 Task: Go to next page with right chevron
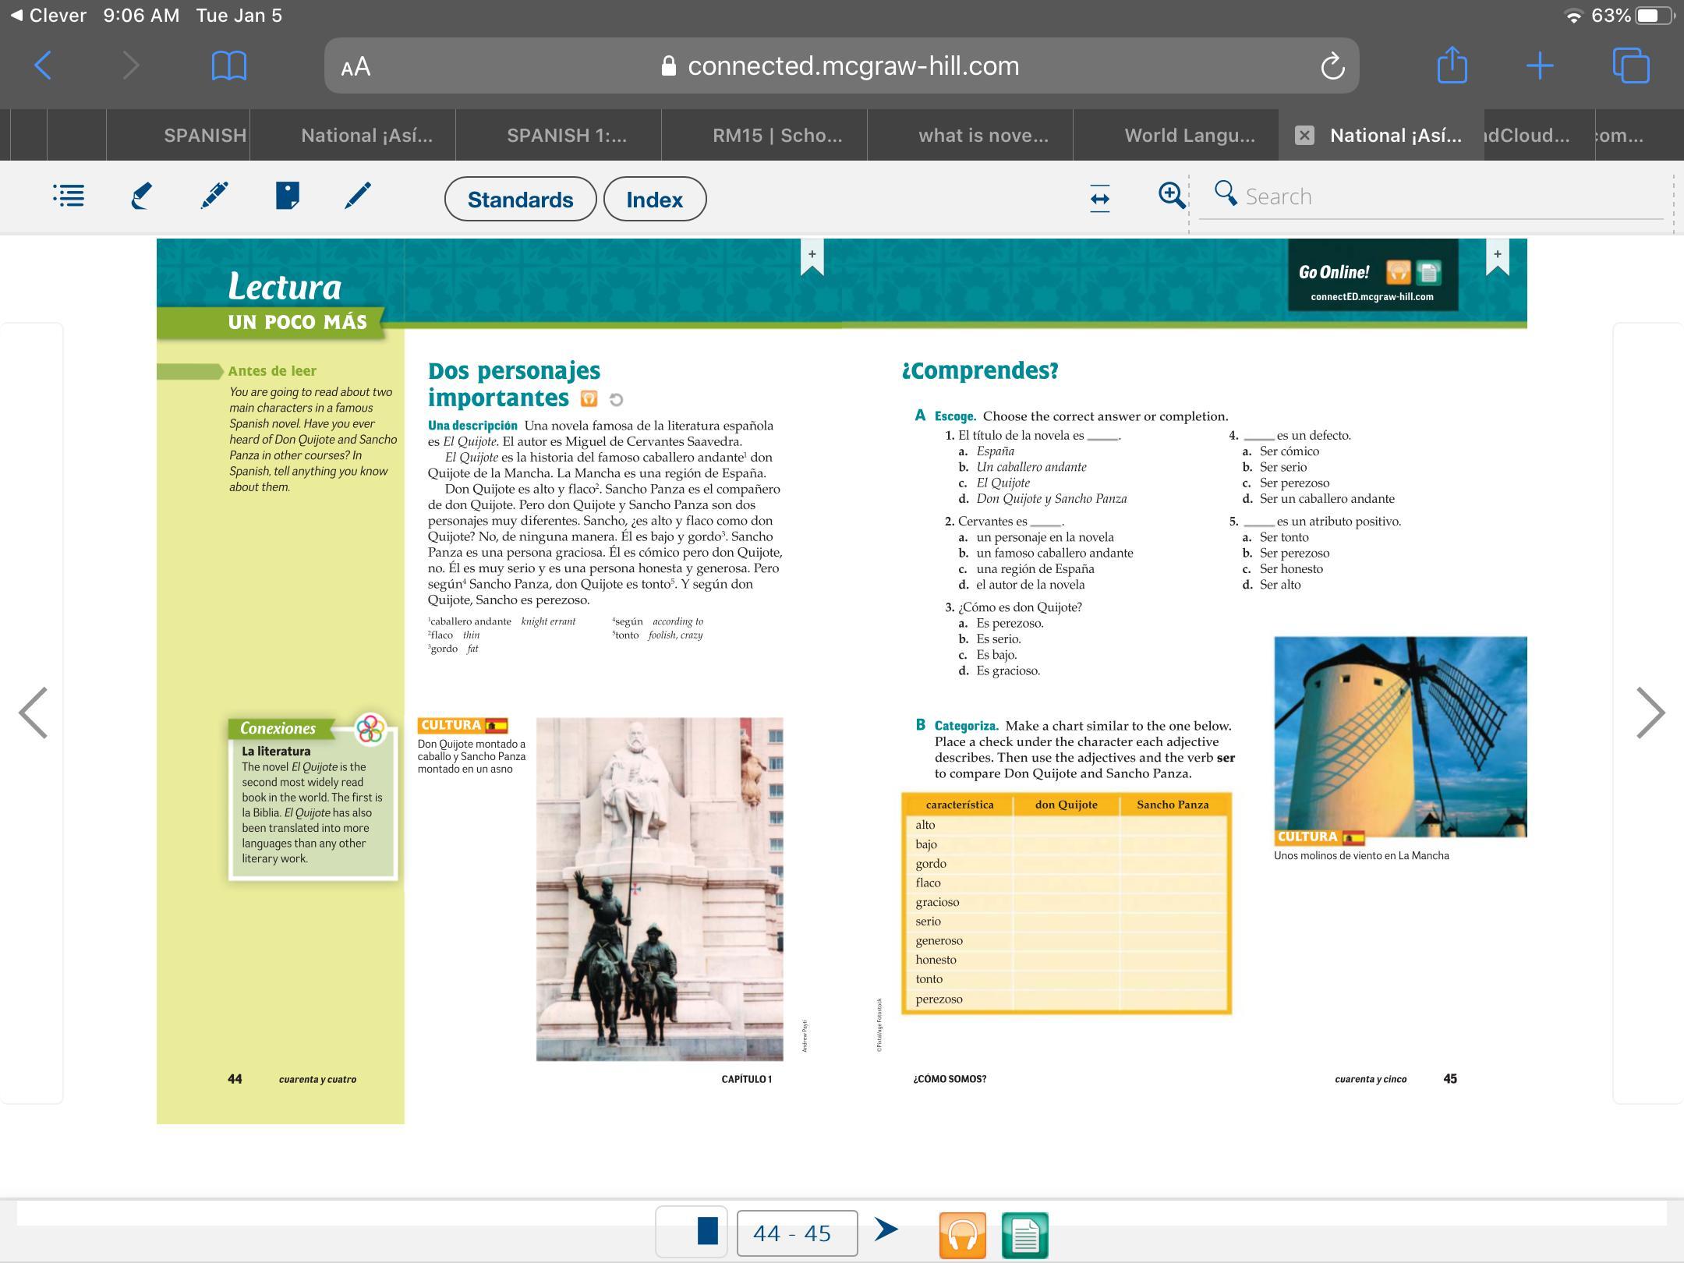(1650, 713)
